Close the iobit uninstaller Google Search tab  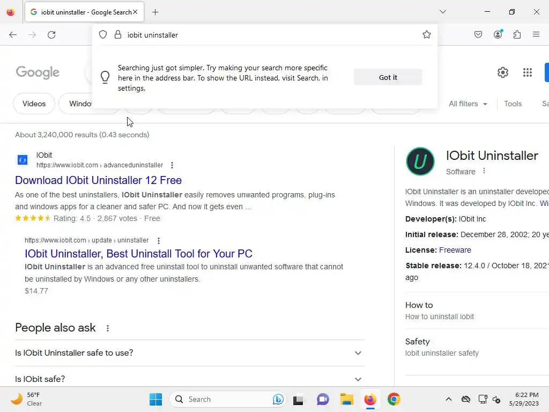click(136, 12)
